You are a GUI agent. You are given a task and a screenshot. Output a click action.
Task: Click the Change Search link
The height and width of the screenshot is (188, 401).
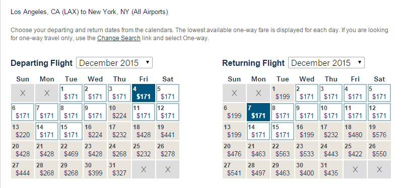(119, 39)
